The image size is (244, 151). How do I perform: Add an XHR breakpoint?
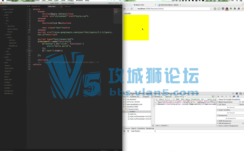click(x=243, y=123)
